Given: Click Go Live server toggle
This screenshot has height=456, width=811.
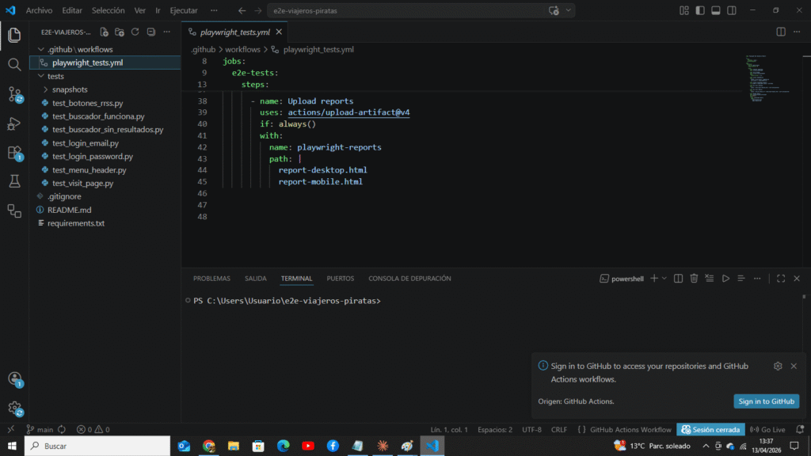Looking at the screenshot, I should click(x=767, y=430).
